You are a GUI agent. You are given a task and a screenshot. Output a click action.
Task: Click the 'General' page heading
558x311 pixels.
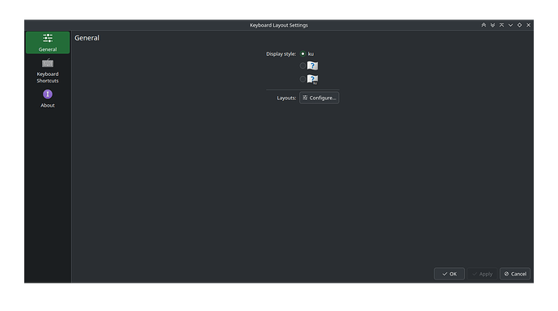[87, 38]
